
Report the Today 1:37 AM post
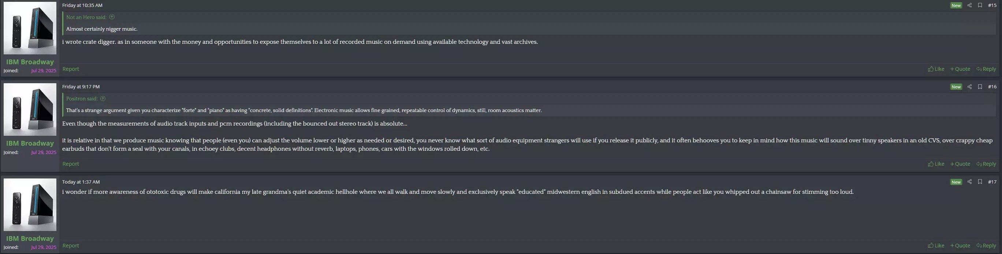click(x=71, y=246)
